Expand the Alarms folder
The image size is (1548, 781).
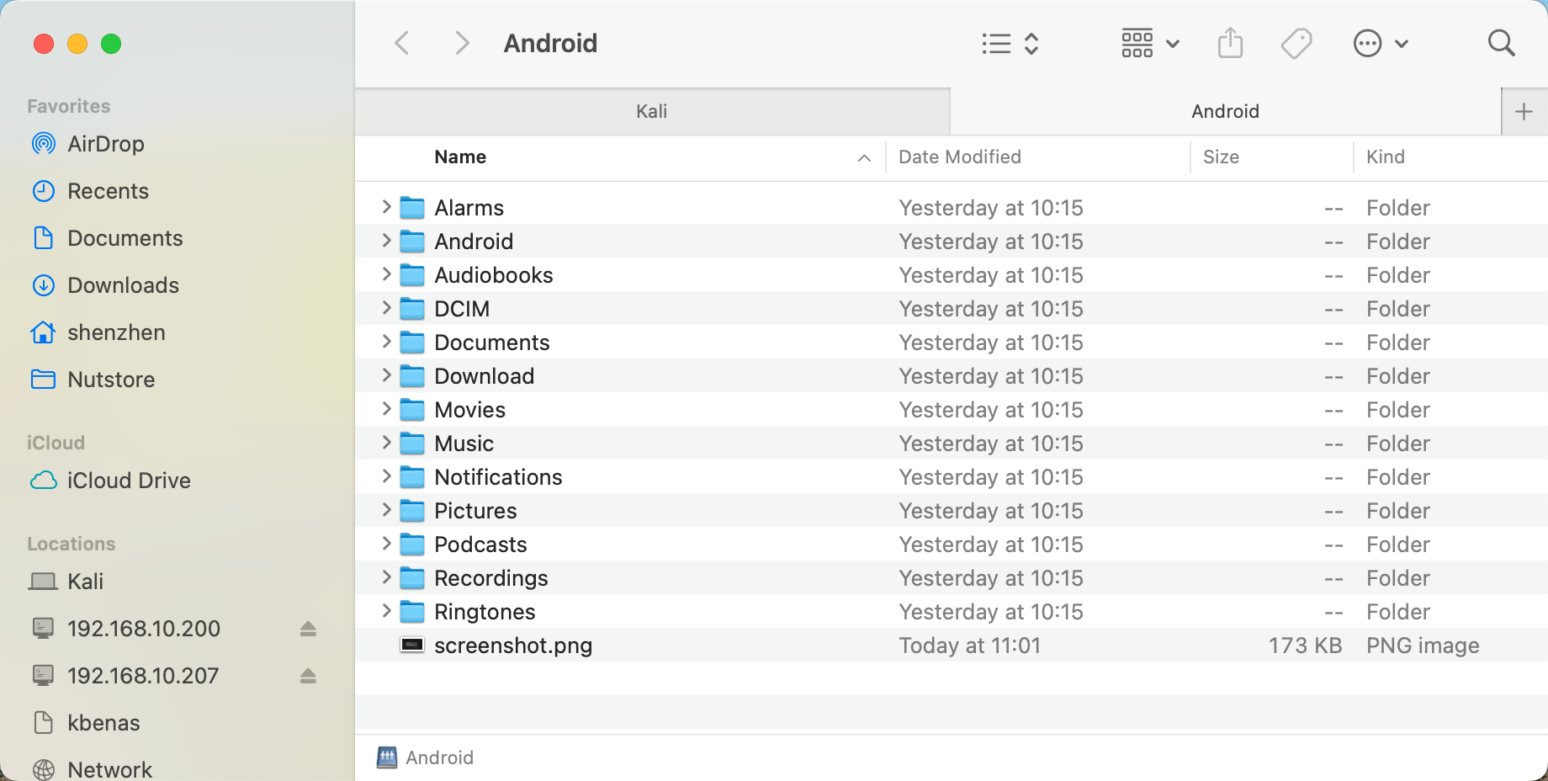point(386,207)
